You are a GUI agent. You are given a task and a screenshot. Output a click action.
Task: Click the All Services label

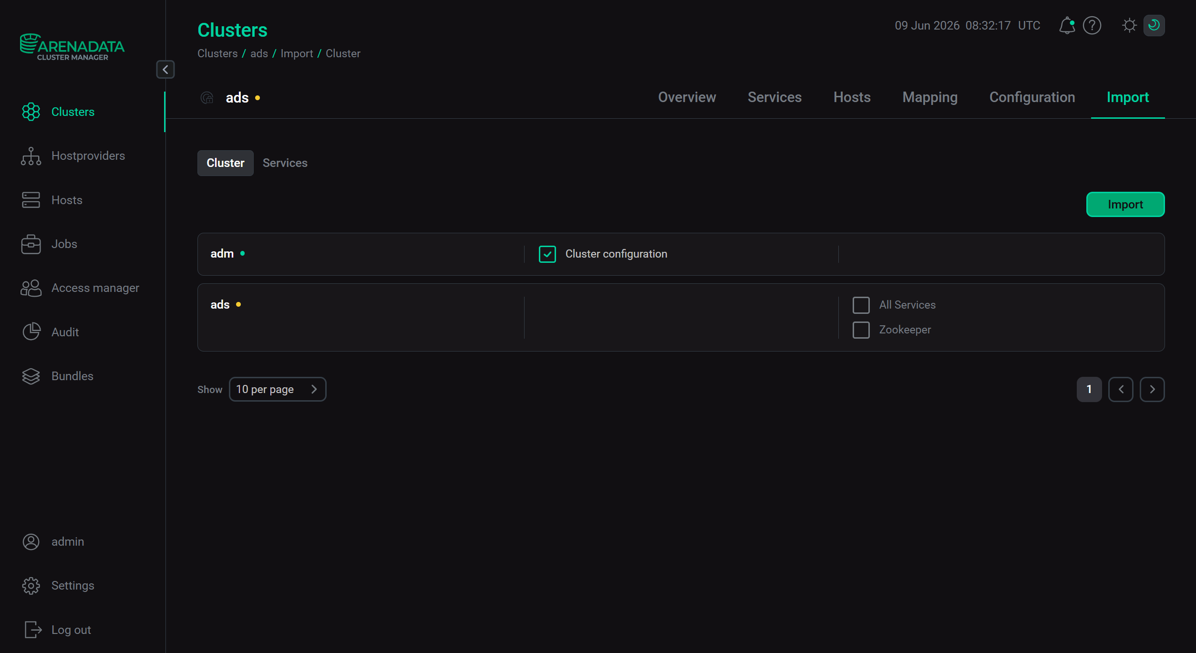pyautogui.click(x=907, y=305)
